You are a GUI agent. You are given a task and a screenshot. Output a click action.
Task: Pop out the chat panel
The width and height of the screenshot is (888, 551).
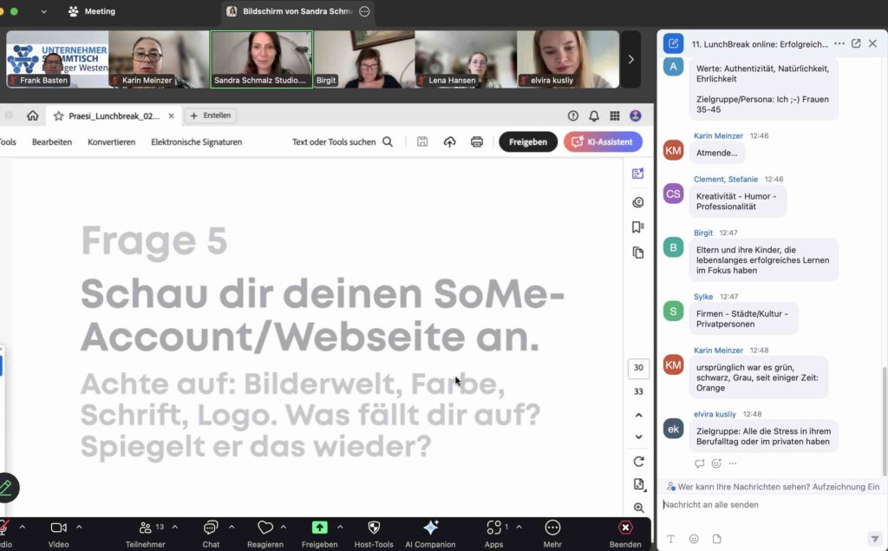[856, 43]
